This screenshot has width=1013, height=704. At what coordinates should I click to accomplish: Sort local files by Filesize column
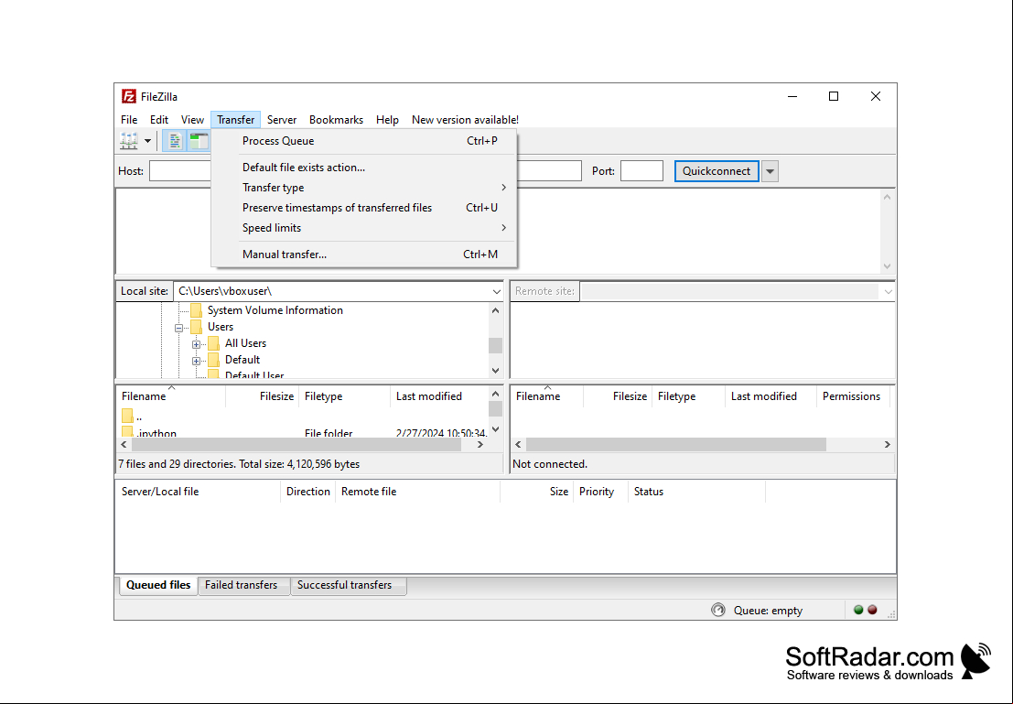pos(263,396)
